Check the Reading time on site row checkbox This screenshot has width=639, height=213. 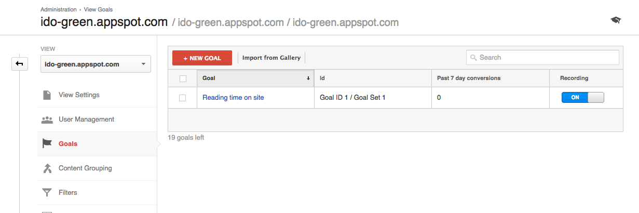click(x=182, y=98)
